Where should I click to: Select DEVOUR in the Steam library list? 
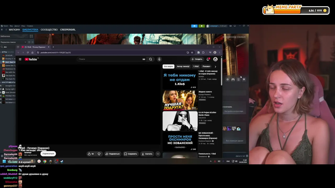(9, 55)
